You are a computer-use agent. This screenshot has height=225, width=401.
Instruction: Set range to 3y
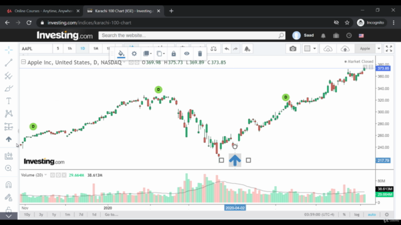pos(41,214)
